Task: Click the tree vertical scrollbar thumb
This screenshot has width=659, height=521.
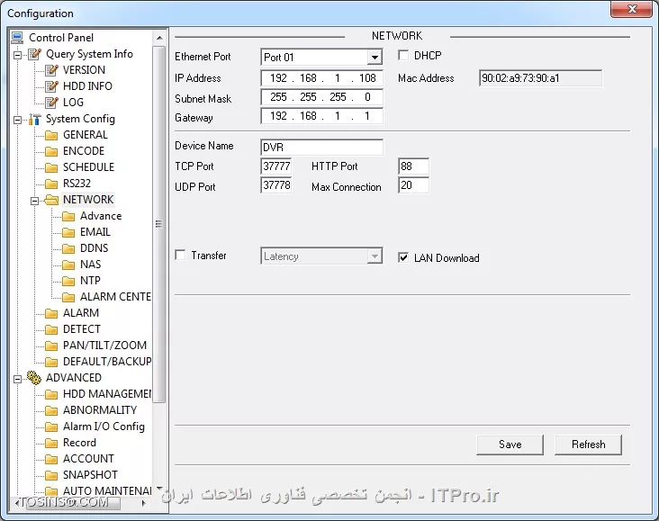Action: pyautogui.click(x=159, y=224)
